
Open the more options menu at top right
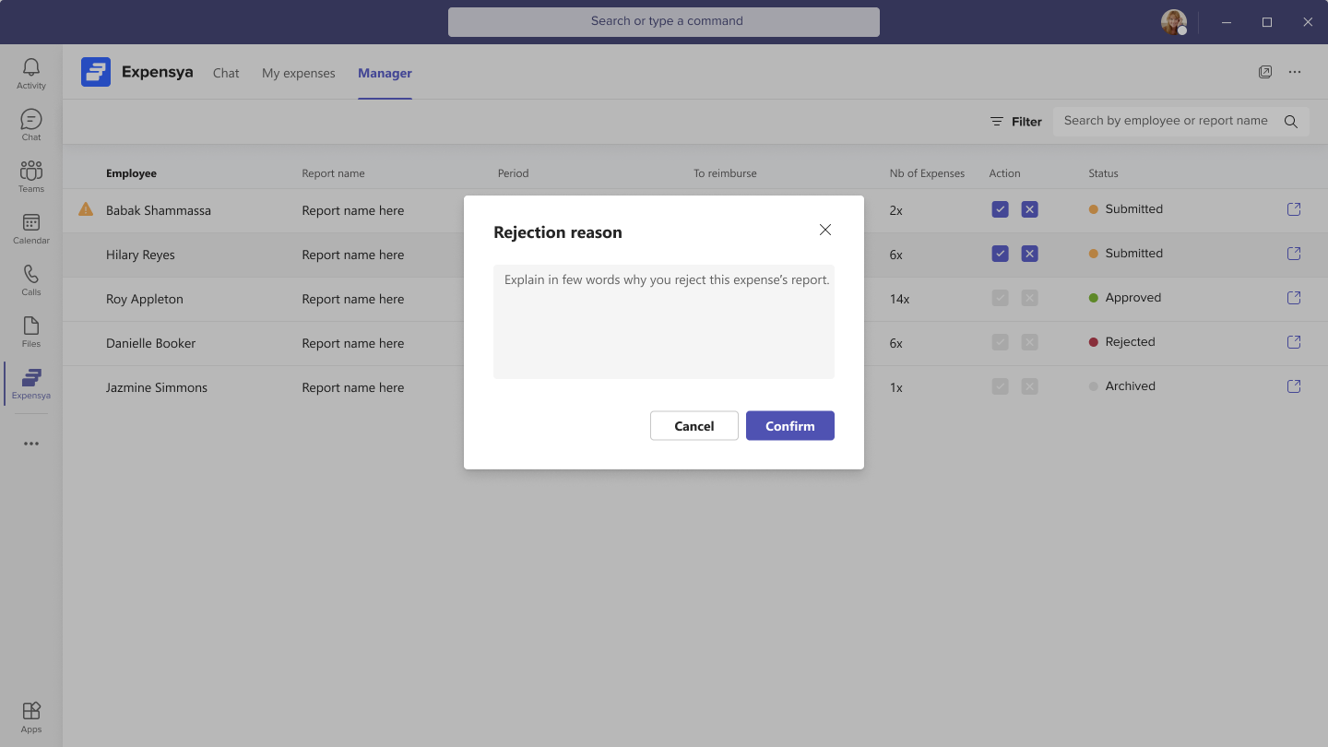pyautogui.click(x=1295, y=72)
